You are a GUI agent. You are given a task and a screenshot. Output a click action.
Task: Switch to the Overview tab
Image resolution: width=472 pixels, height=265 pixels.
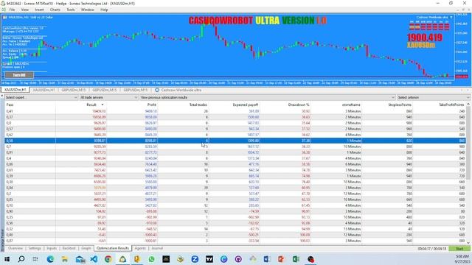pyautogui.click(x=15, y=248)
